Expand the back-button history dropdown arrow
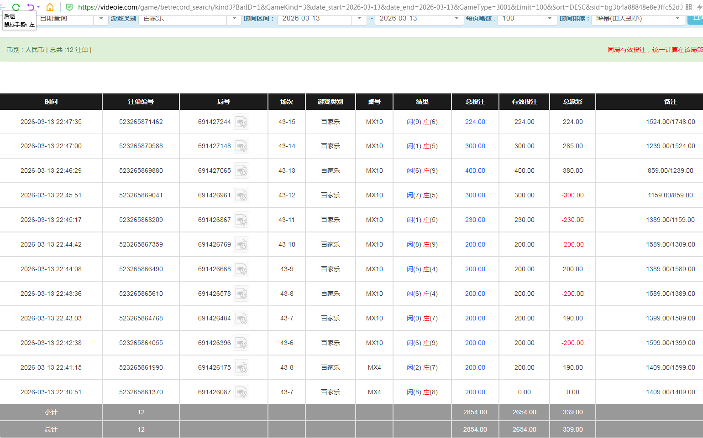The width and height of the screenshot is (703, 438). [x=39, y=6]
